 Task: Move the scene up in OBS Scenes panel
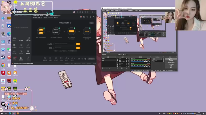click(x=107, y=68)
